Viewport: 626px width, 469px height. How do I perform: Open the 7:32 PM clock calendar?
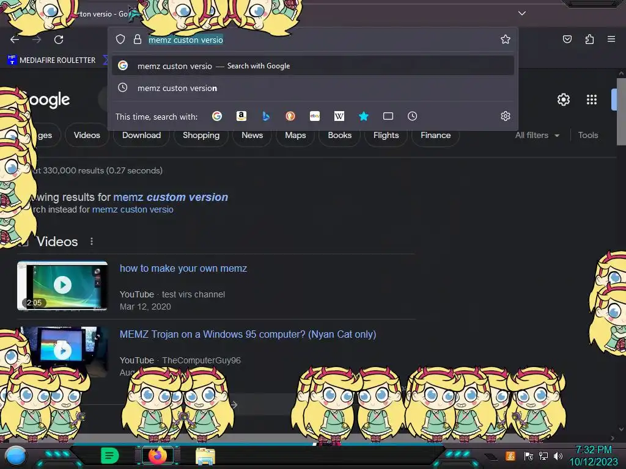click(594, 456)
